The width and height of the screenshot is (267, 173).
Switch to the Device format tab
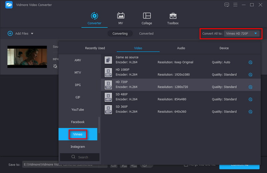[x=224, y=48]
